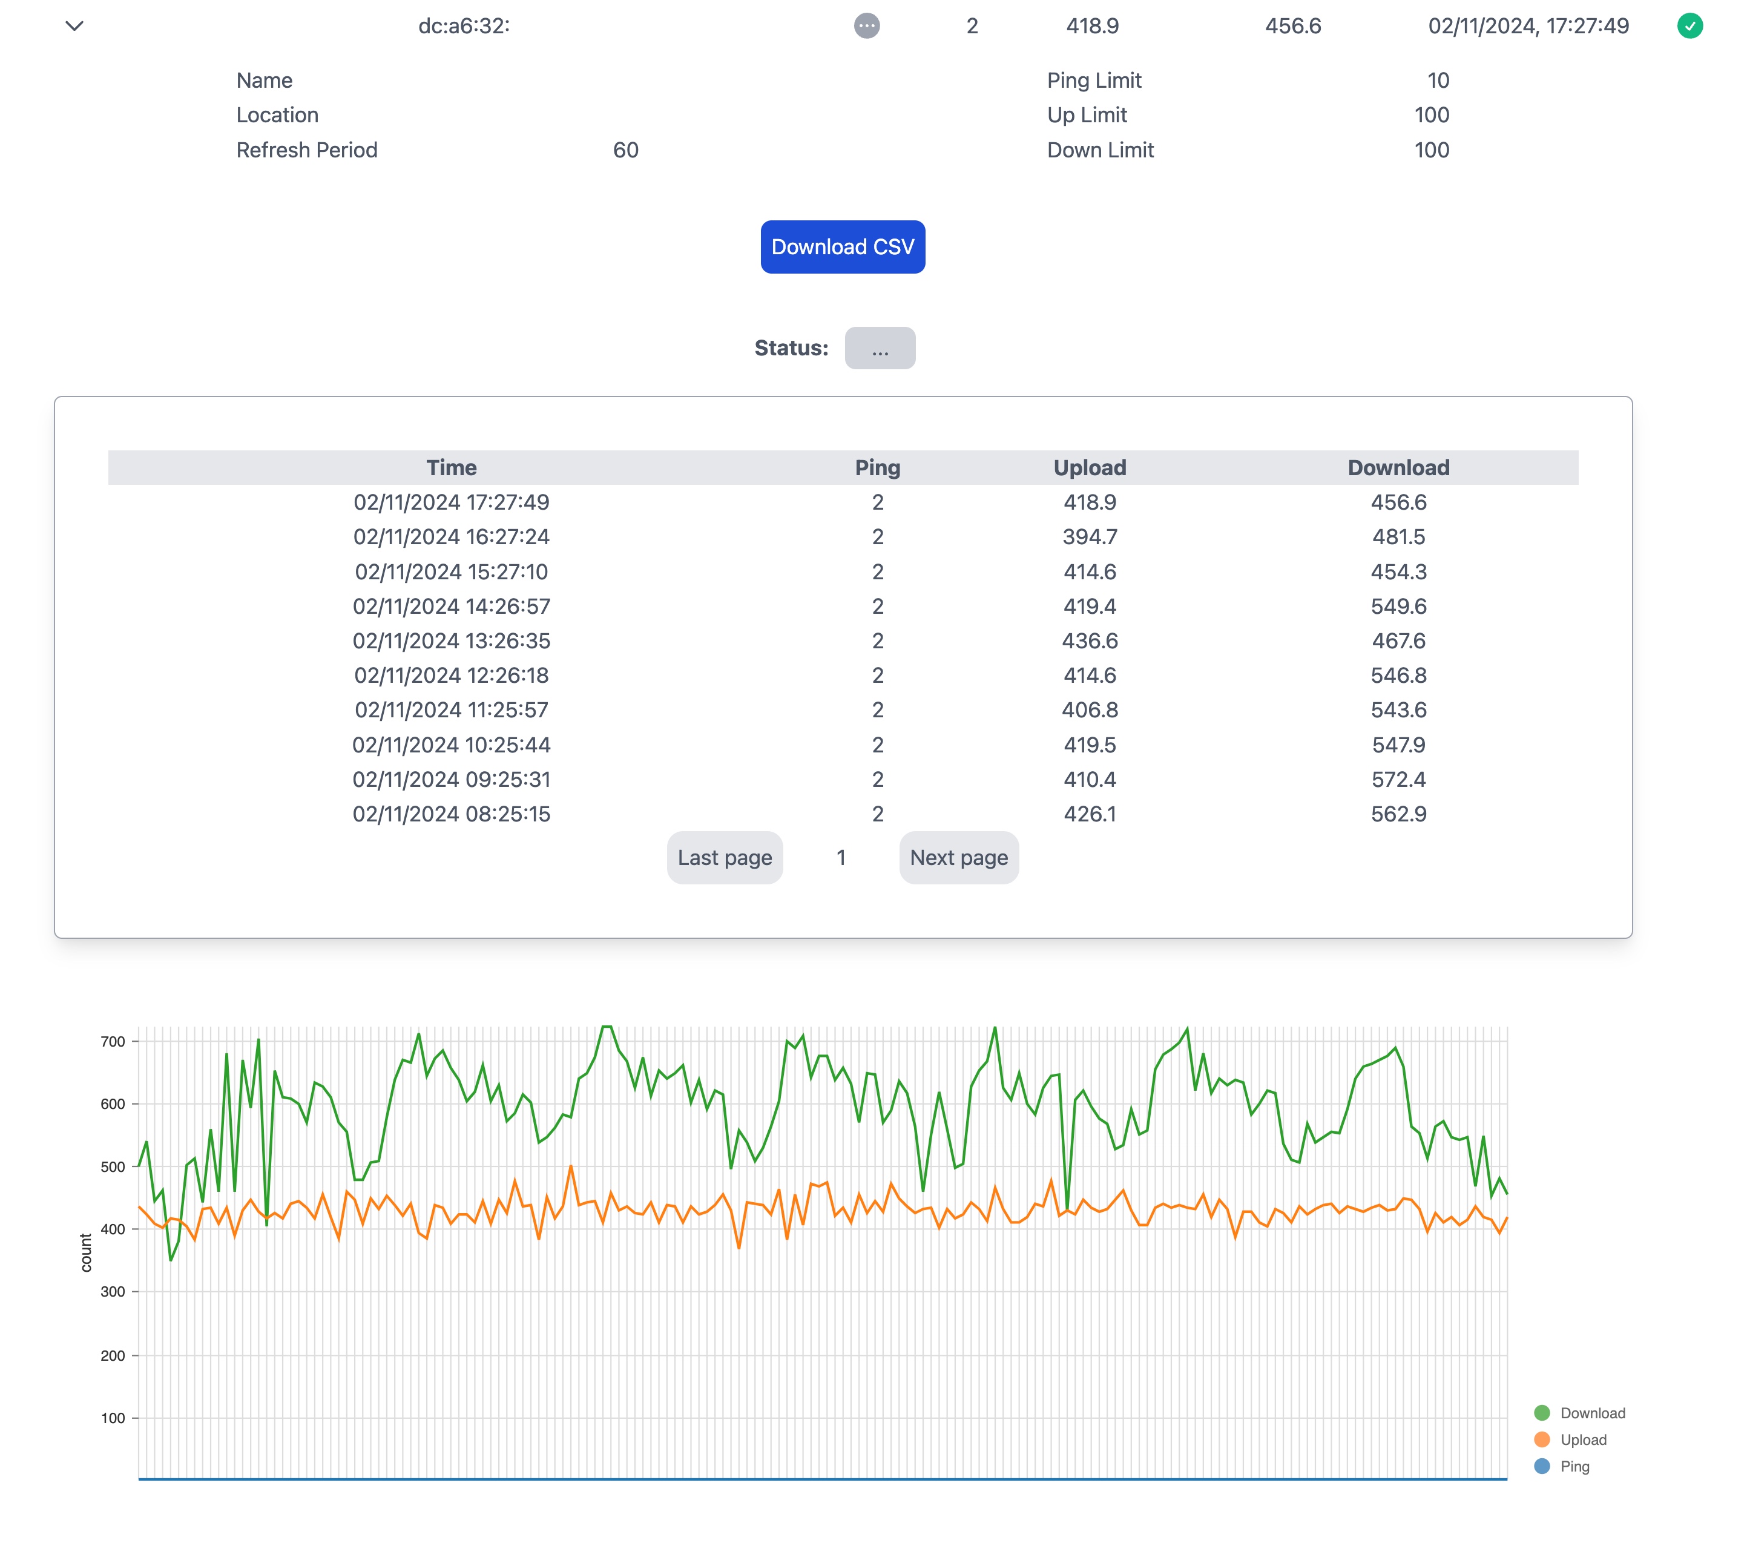The height and width of the screenshot is (1546, 1747).
Task: Select row timestamp 02/11/2024 17:27:49 in table
Action: [452, 502]
